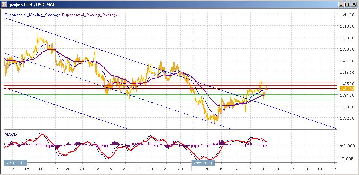The height and width of the screenshot is (175, 359).
Task: Maximize the График EUR/USD window
Action: [348, 4]
